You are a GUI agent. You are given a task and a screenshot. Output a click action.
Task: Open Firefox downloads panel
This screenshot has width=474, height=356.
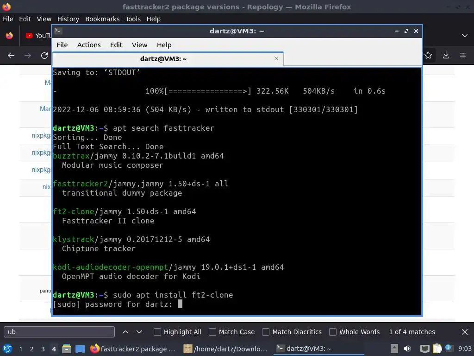(446, 55)
